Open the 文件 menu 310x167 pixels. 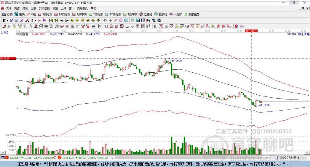point(8,8)
